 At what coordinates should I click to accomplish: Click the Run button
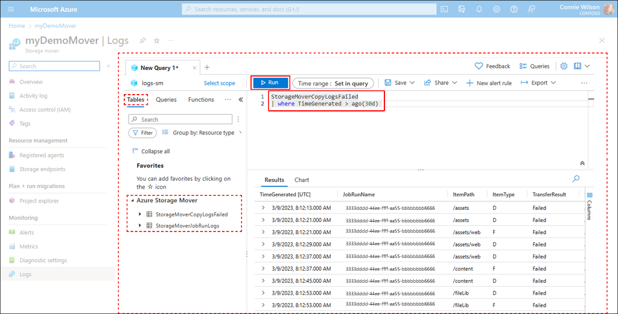[x=270, y=83]
